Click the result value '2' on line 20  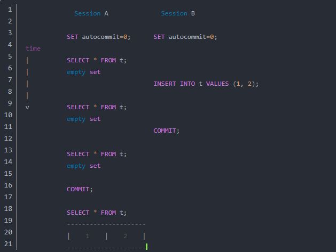(x=126, y=236)
